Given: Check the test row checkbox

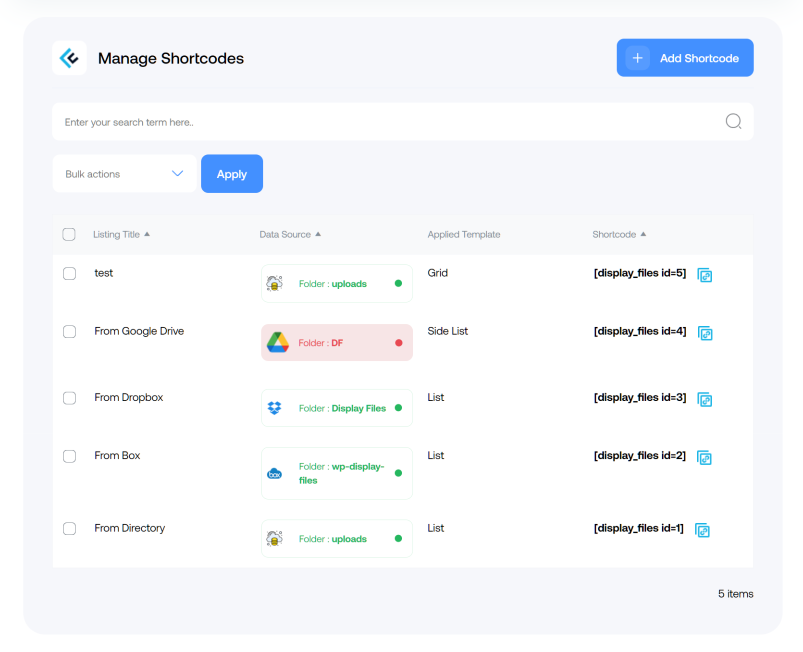Looking at the screenshot, I should 69,273.
